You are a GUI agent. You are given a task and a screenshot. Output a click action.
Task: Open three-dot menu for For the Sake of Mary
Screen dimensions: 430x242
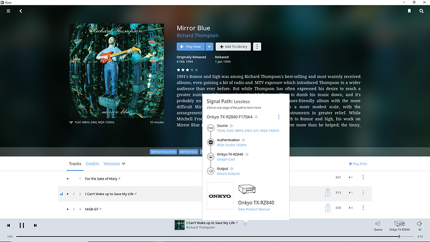coord(363,178)
